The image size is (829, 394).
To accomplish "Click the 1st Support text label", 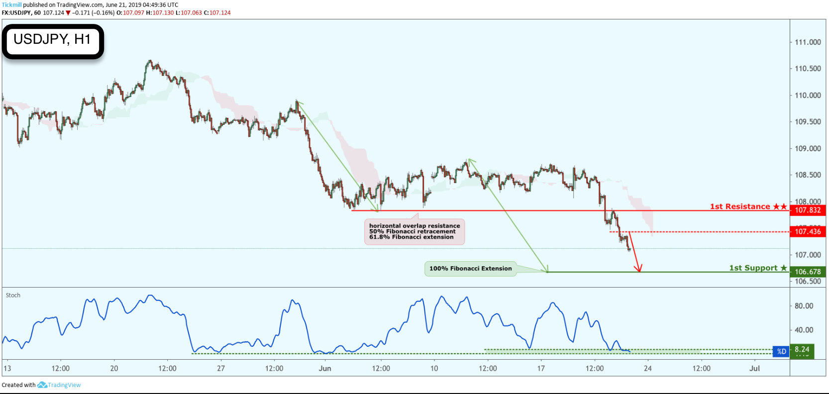I will pyautogui.click(x=753, y=268).
